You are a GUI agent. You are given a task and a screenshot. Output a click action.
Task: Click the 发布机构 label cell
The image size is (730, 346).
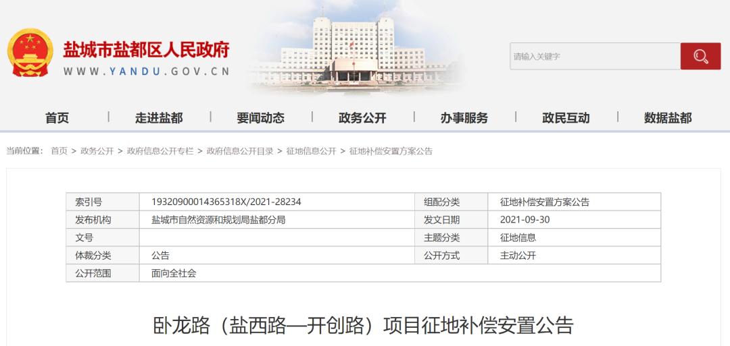coord(103,220)
